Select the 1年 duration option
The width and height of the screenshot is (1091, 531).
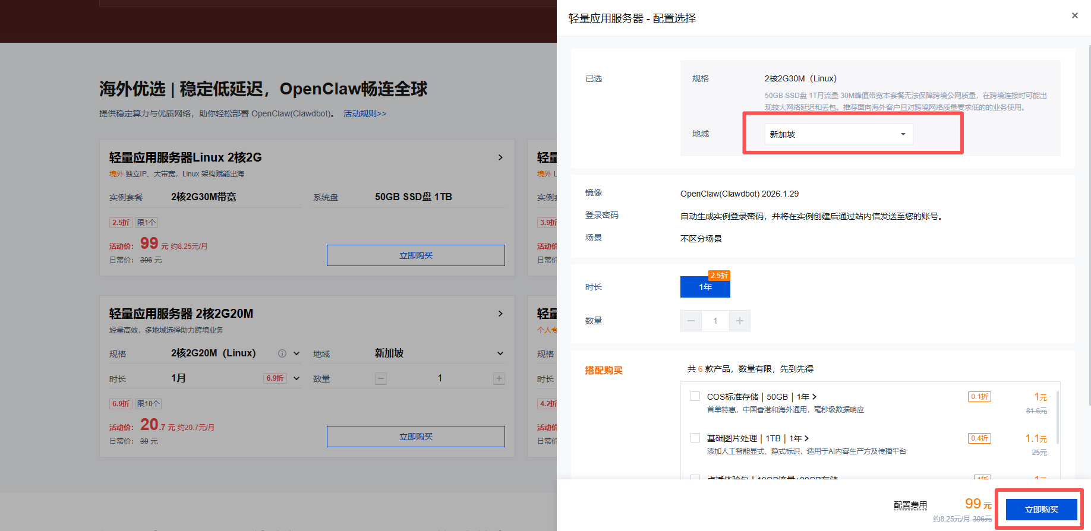[705, 287]
